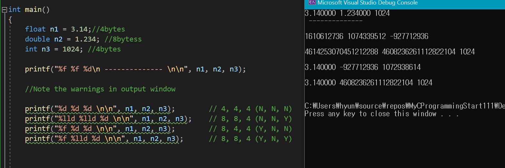Click 'float n1 = 3.14;' declaration

pyautogui.click(x=59, y=29)
